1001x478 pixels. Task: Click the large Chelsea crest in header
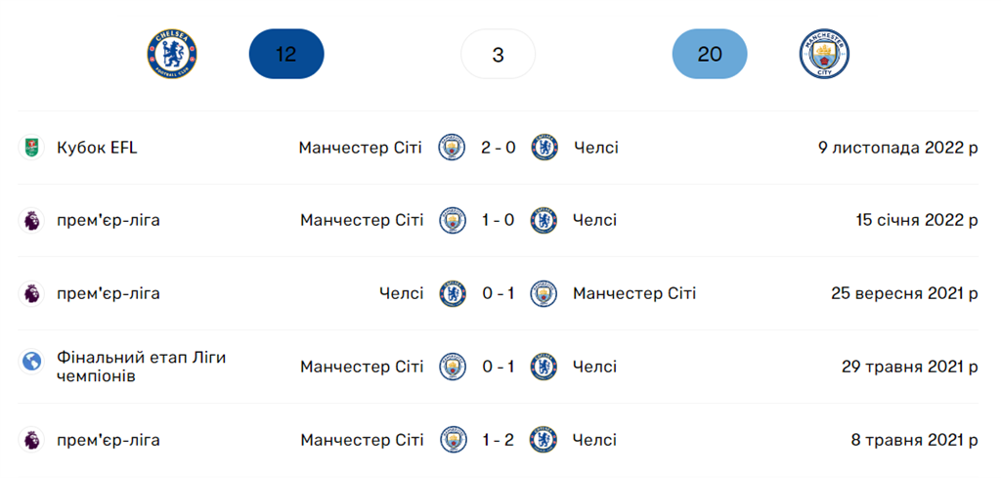click(x=172, y=54)
